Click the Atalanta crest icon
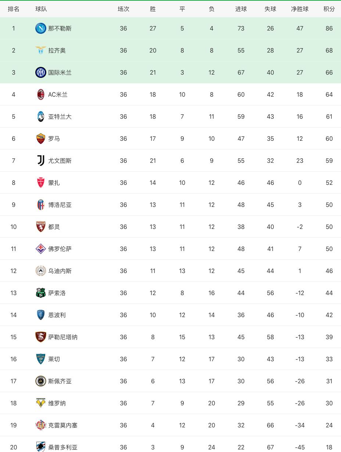 coord(40,116)
